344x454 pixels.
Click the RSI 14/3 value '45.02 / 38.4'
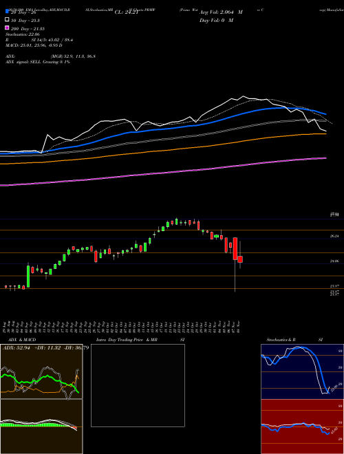point(60,40)
